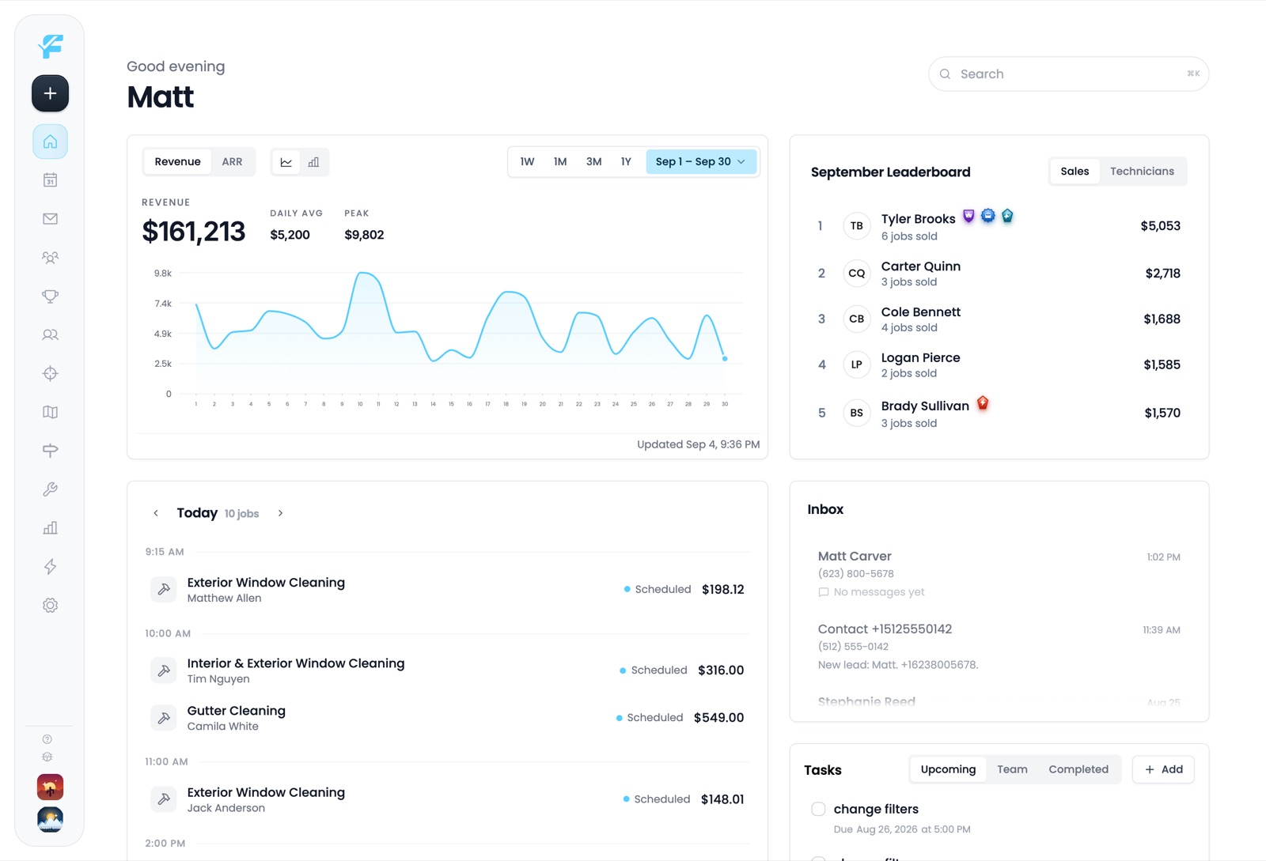The image size is (1266, 861).
Task: Open the settings gear icon in sidebar
Action: (50, 606)
